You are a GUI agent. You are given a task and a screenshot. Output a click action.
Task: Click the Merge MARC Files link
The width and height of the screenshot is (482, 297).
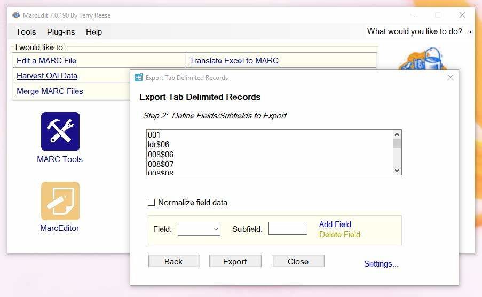click(50, 91)
